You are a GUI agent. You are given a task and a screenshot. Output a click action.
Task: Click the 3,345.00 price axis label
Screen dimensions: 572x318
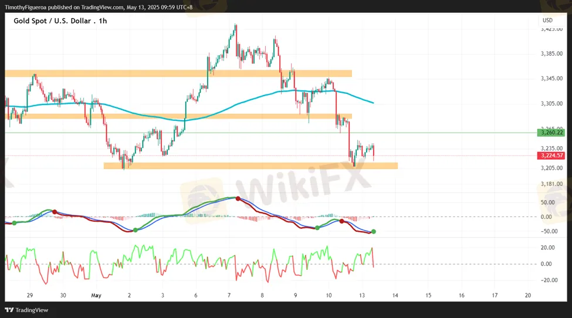coord(551,79)
